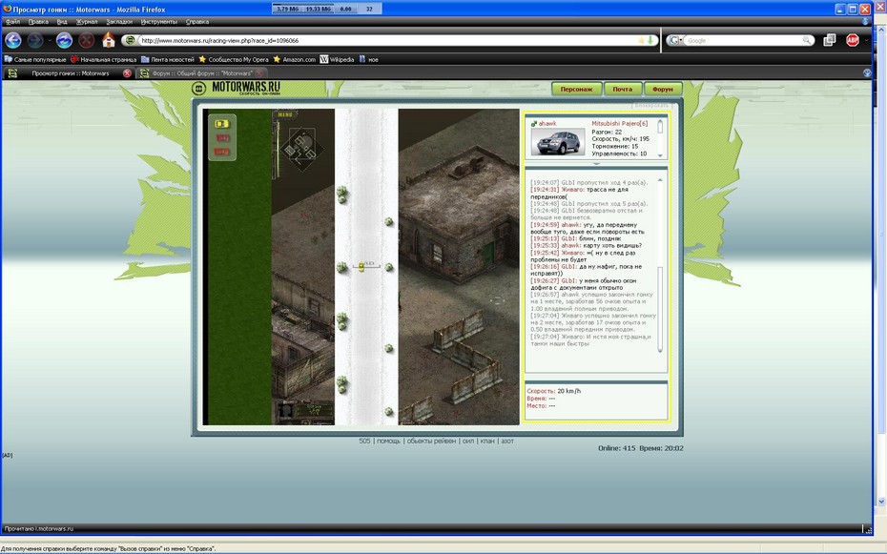This screenshot has height=554, width=887.
Task: Expand the arrow below the car info panel
Action: tap(596, 164)
